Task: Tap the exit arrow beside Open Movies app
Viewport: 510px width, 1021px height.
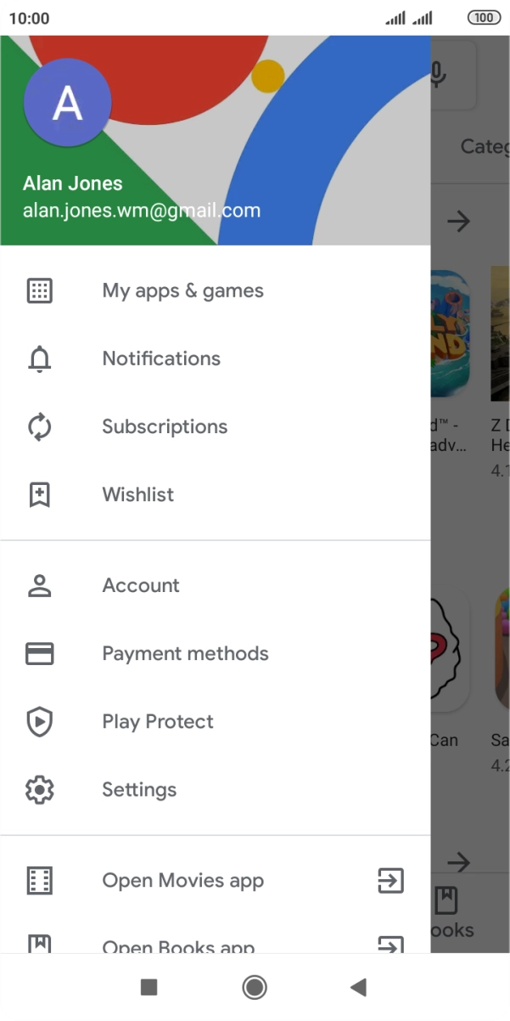Action: coord(390,881)
